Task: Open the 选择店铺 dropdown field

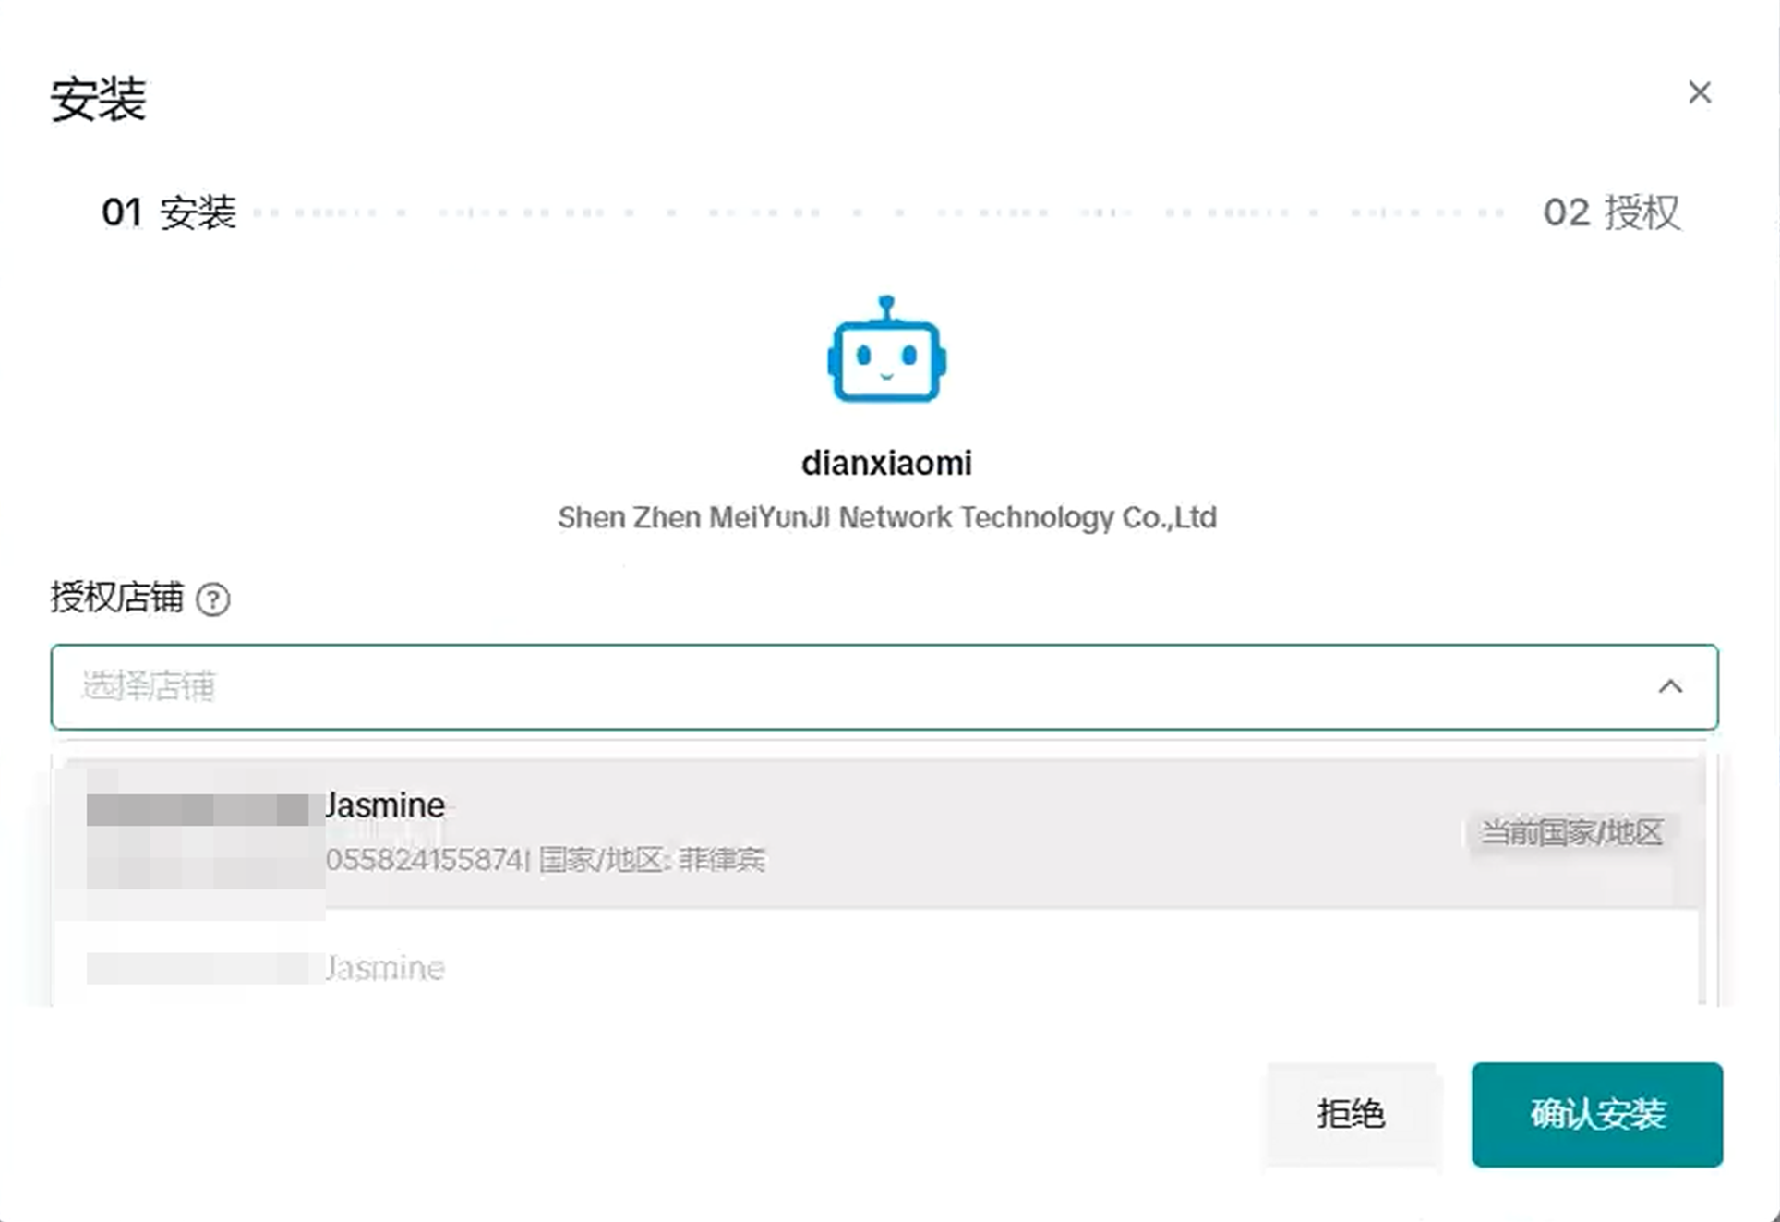Action: click(831, 686)
